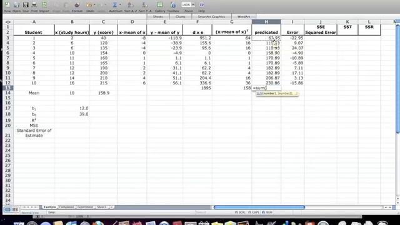Viewport: 400px width, 225px height.
Task: Click the Paste toolbar icon
Action: click(66, 5)
